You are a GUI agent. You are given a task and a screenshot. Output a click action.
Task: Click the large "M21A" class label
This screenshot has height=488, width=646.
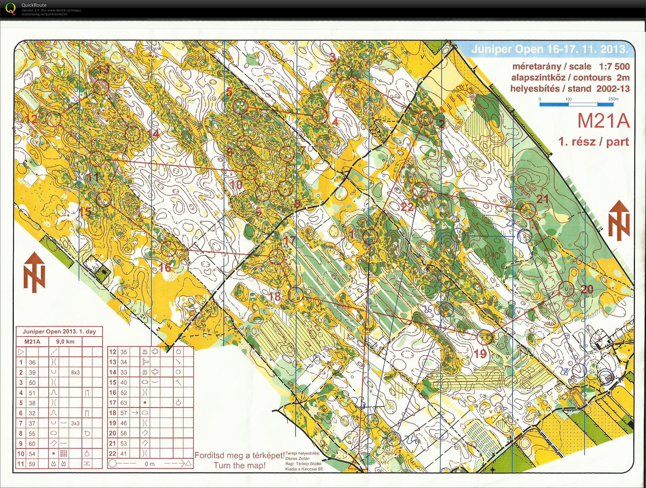[x=603, y=121]
